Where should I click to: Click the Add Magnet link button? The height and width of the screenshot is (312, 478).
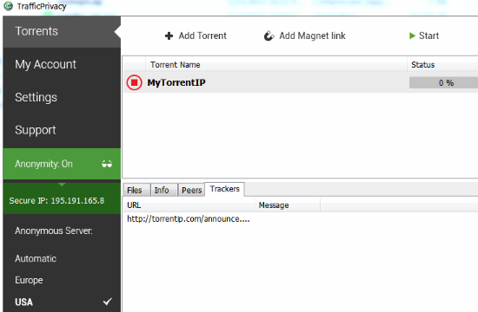[x=304, y=36]
